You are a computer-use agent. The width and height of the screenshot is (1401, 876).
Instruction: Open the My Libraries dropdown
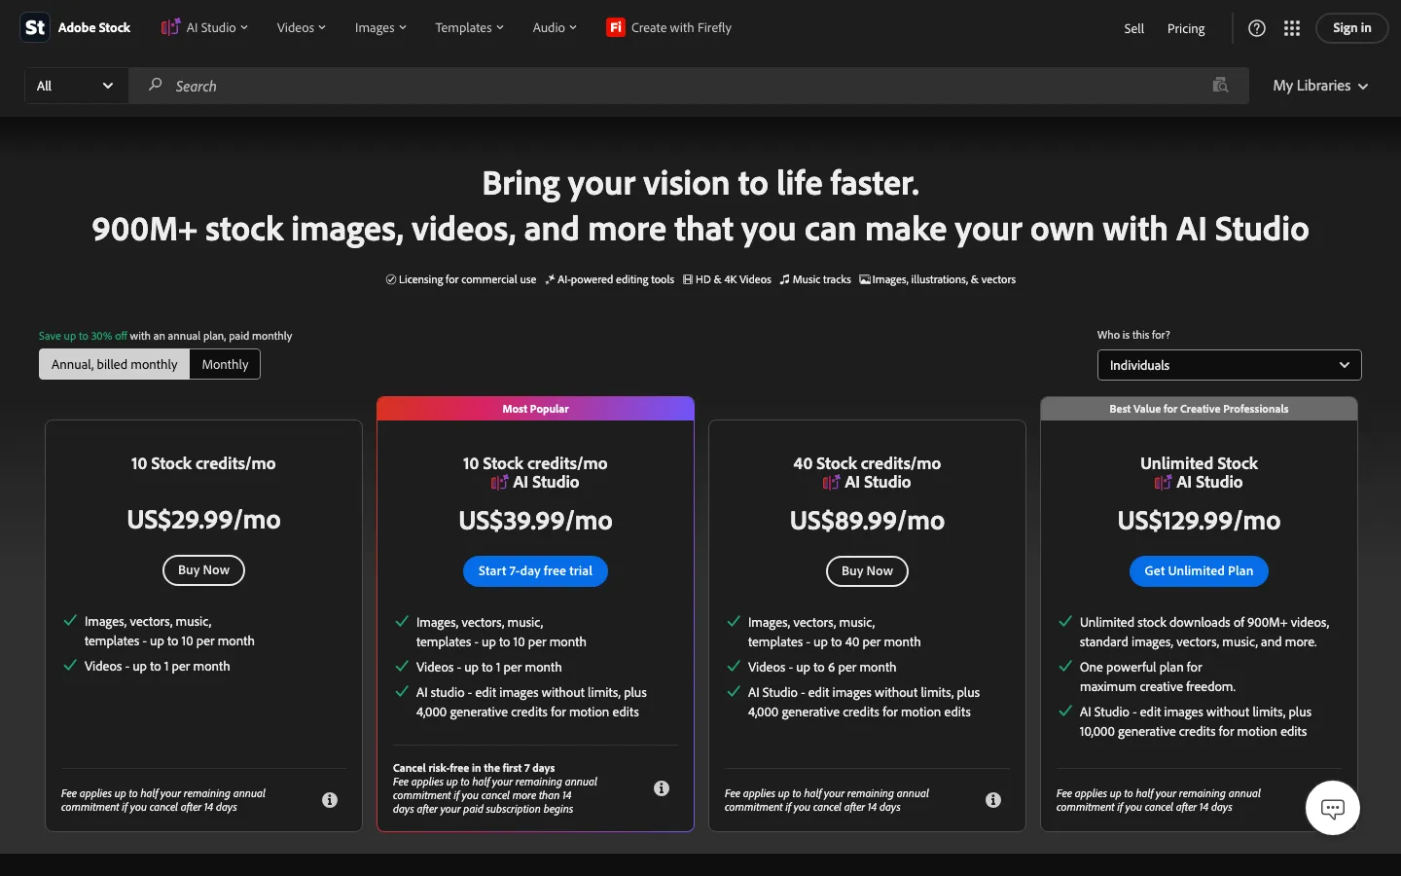point(1320,86)
